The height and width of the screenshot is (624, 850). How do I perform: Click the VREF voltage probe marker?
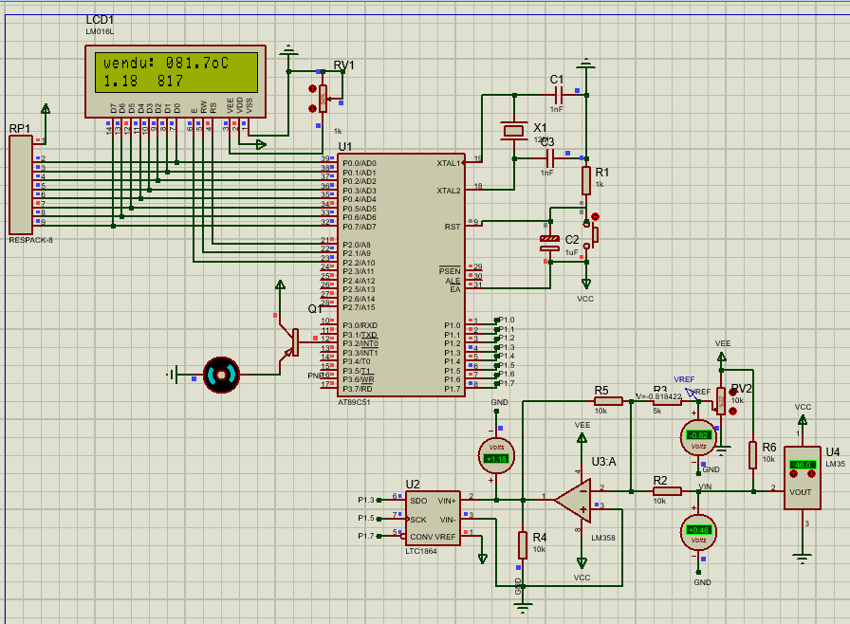[x=692, y=393]
